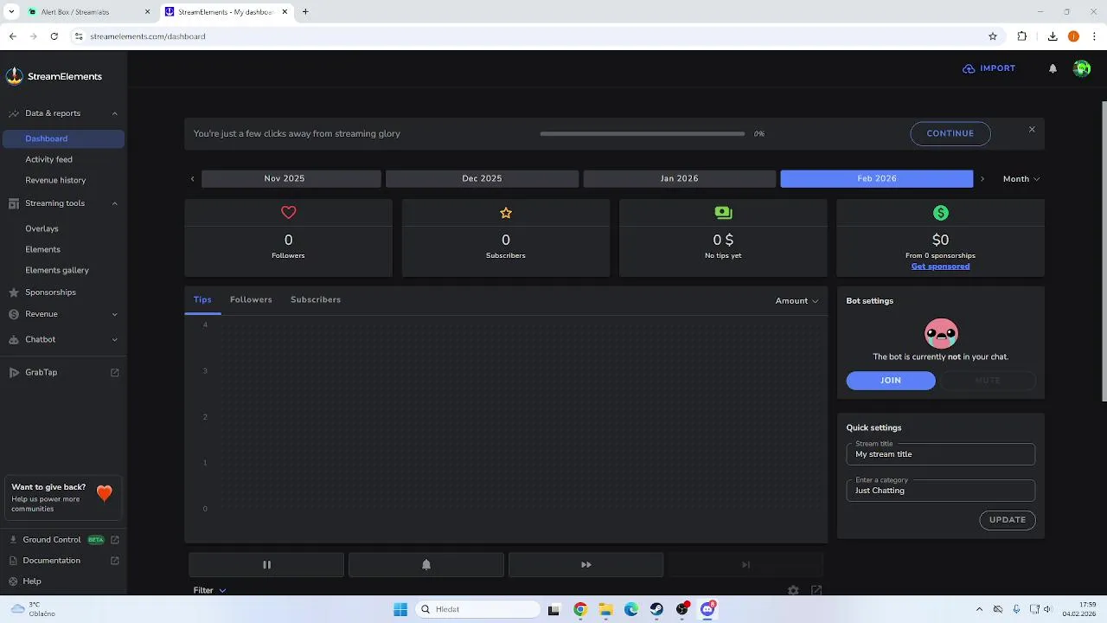The width and height of the screenshot is (1107, 623).
Task: Switch to the Tips chart tab
Action: [x=202, y=299]
